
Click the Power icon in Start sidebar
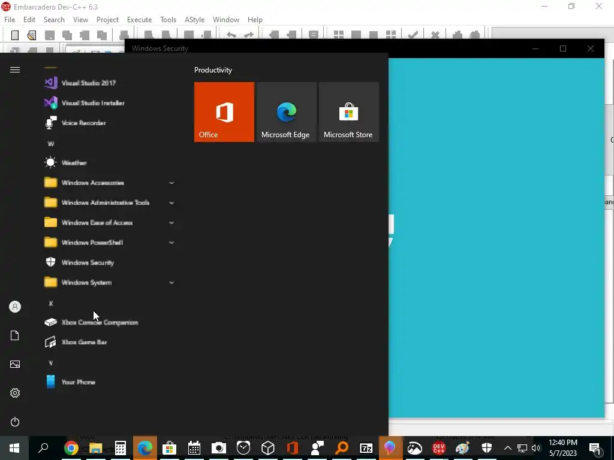coord(15,422)
